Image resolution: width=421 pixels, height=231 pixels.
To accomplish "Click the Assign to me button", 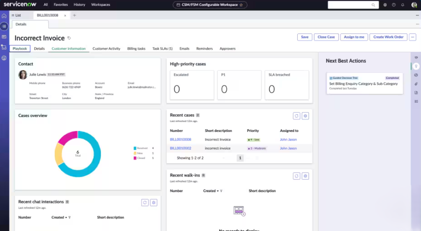I will point(354,37).
